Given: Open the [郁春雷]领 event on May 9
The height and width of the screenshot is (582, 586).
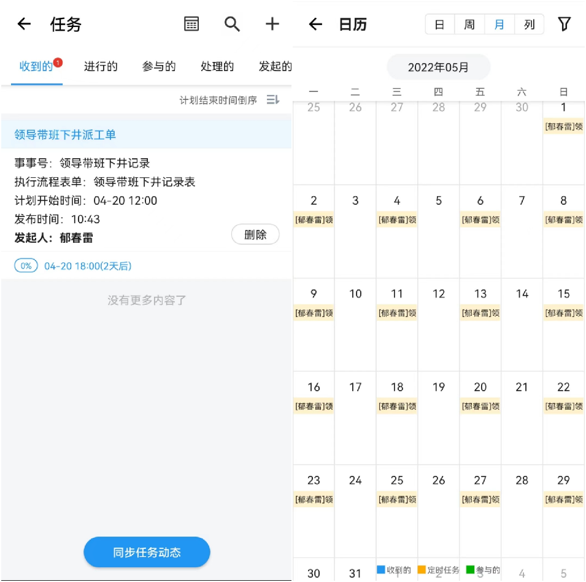Looking at the screenshot, I should [x=314, y=313].
